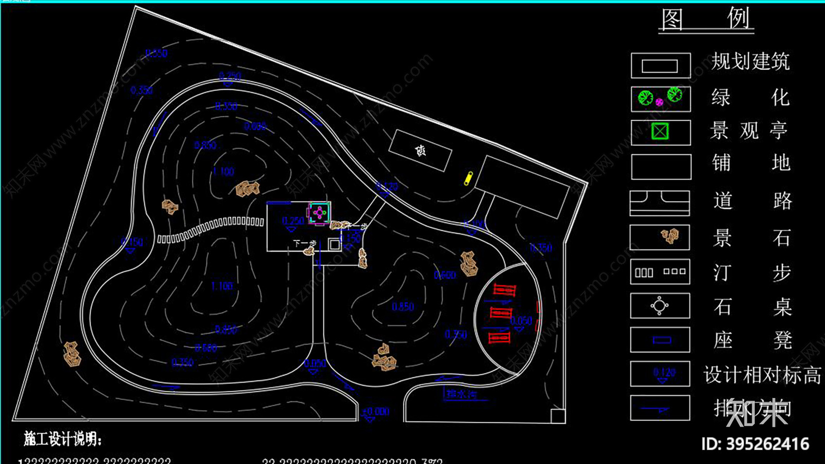Select the empty 铺地 legend box

(661, 167)
